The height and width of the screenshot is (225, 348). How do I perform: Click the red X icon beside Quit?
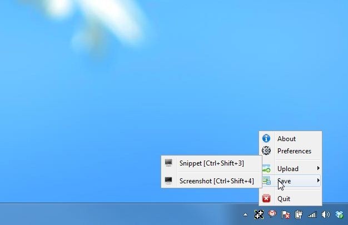pos(266,198)
